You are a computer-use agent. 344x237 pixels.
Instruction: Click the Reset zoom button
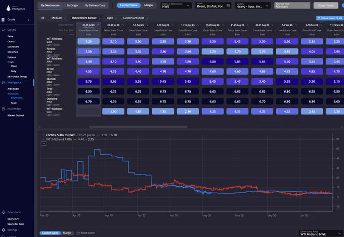[86, 233]
